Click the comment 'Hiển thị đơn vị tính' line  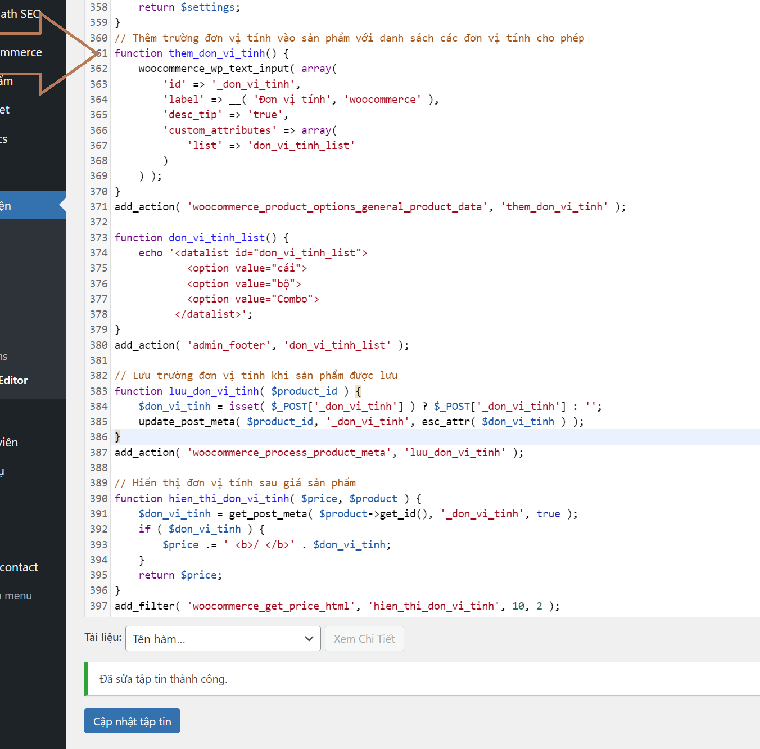tap(235, 482)
